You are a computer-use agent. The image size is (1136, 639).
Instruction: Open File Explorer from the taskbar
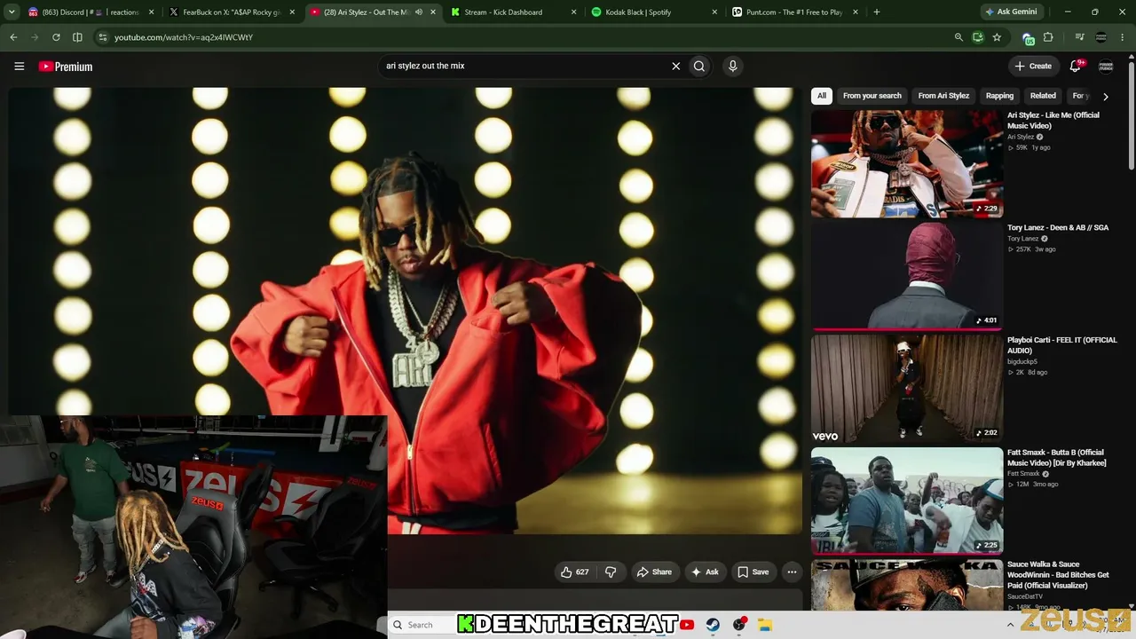click(765, 625)
